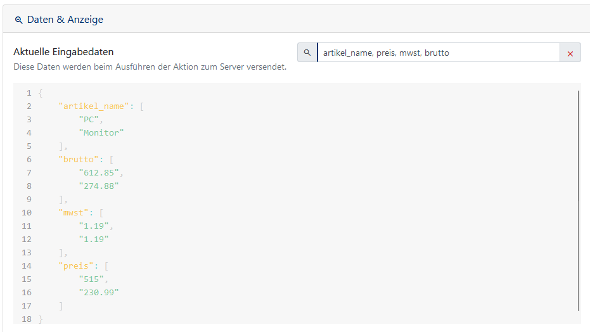Select the "515" value on line 15
The image size is (590, 332).
pos(91,279)
